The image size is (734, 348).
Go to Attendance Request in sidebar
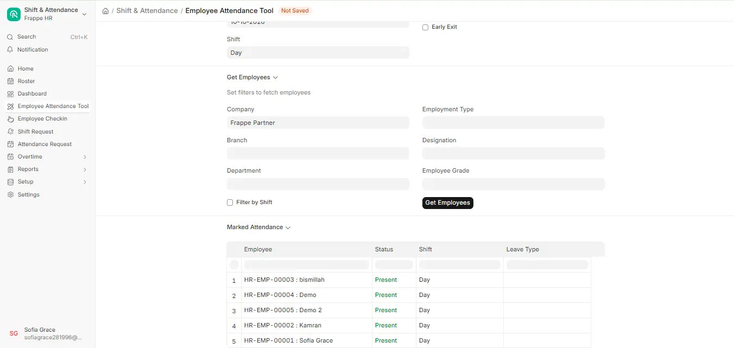tap(45, 144)
